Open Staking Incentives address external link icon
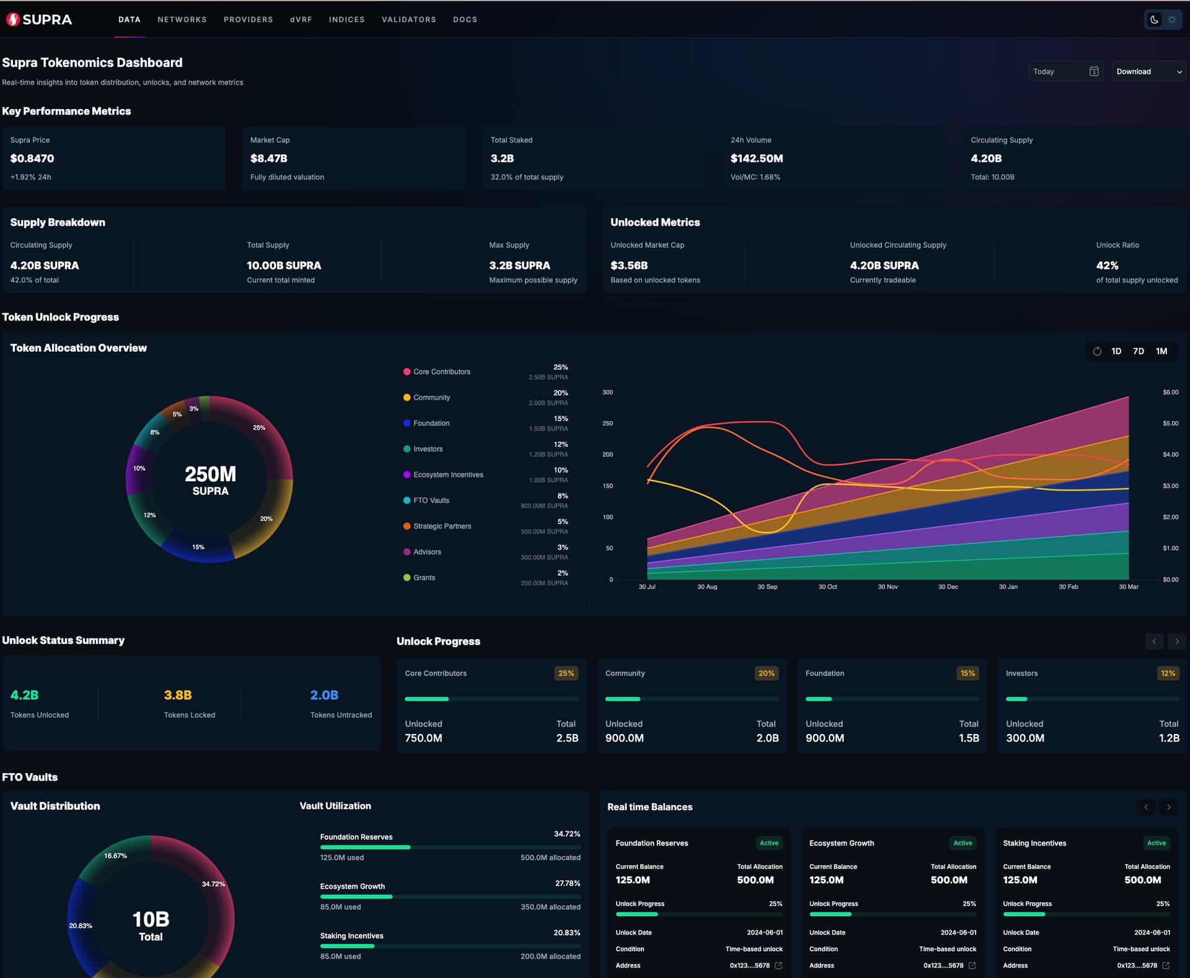This screenshot has height=978, width=1190. click(1166, 965)
